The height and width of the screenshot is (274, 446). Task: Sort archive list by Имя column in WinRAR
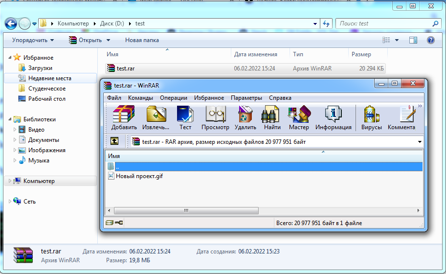click(x=264, y=156)
